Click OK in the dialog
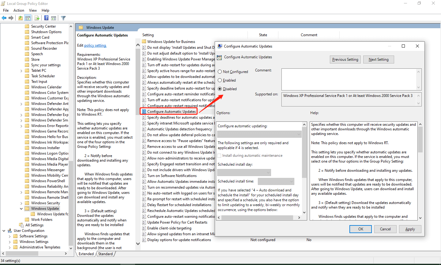The width and height of the screenshot is (441, 265). pos(361,229)
